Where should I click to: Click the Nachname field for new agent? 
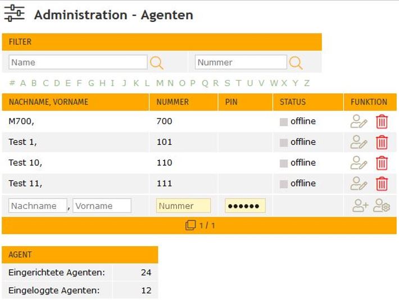pyautogui.click(x=38, y=206)
